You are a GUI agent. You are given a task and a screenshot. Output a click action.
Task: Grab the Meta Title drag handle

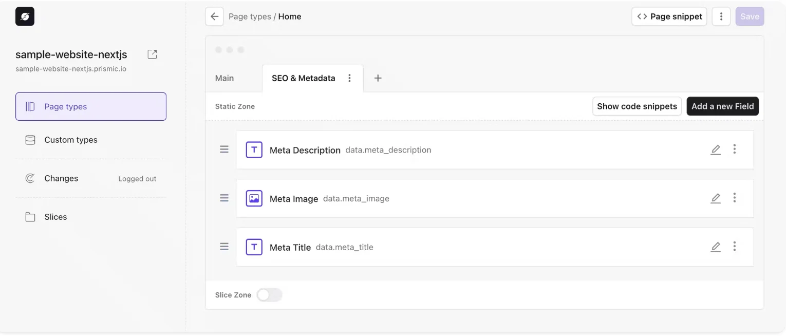(x=224, y=246)
